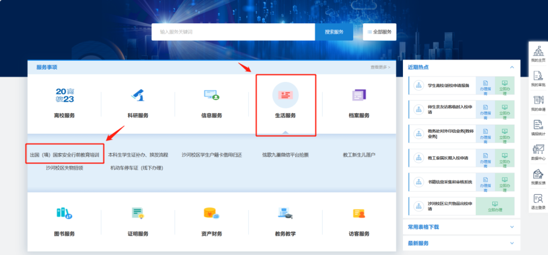The width and height of the screenshot is (548, 255).
Task: Click the 搜索服务 button
Action: tap(334, 32)
